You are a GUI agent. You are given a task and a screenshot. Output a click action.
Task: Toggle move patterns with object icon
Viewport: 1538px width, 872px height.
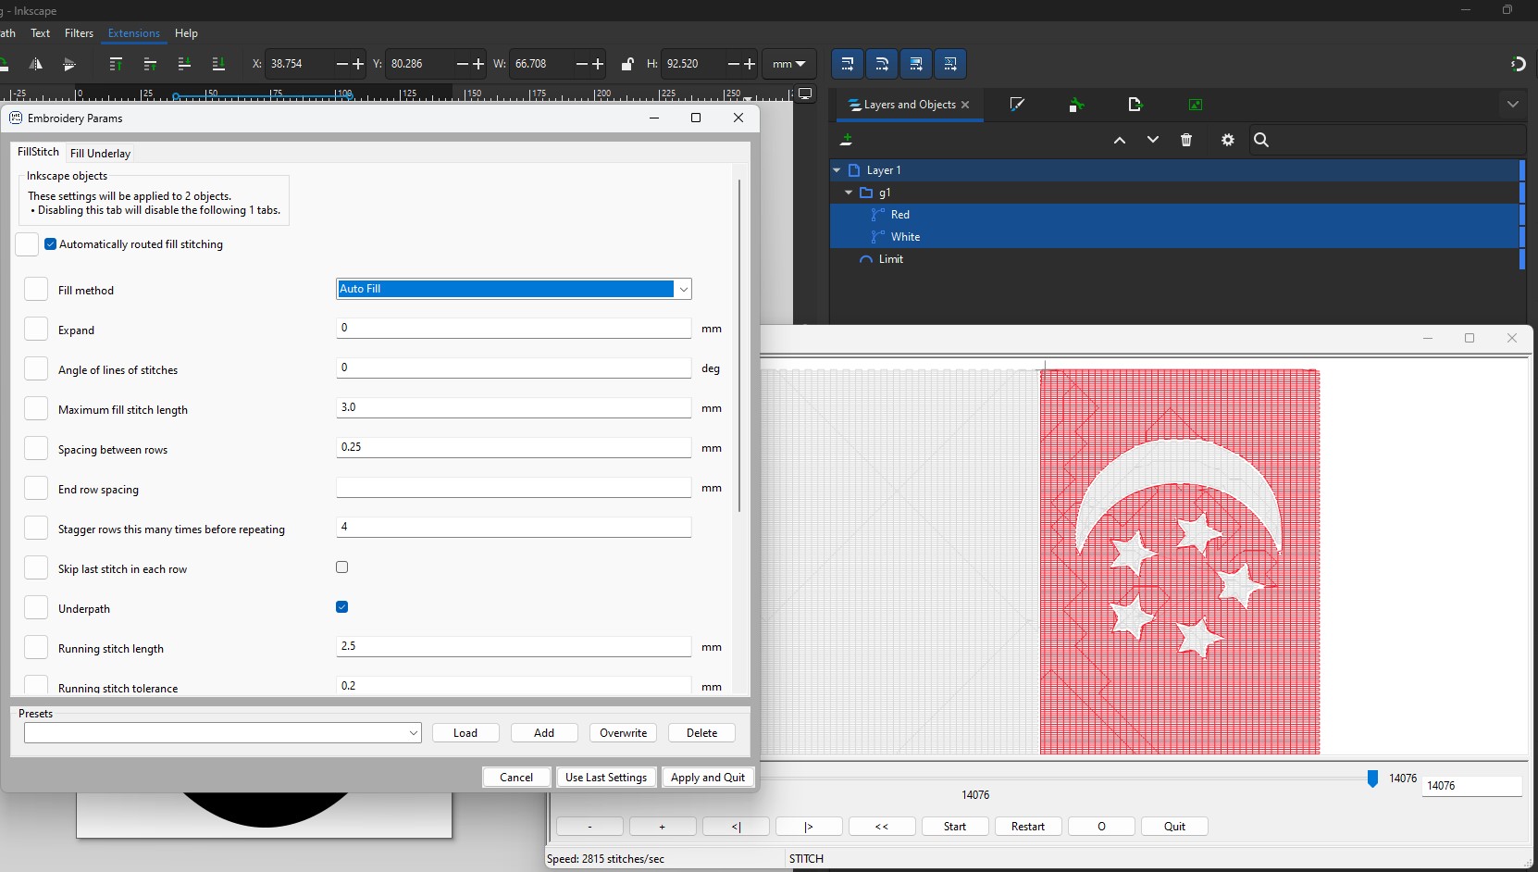(949, 64)
